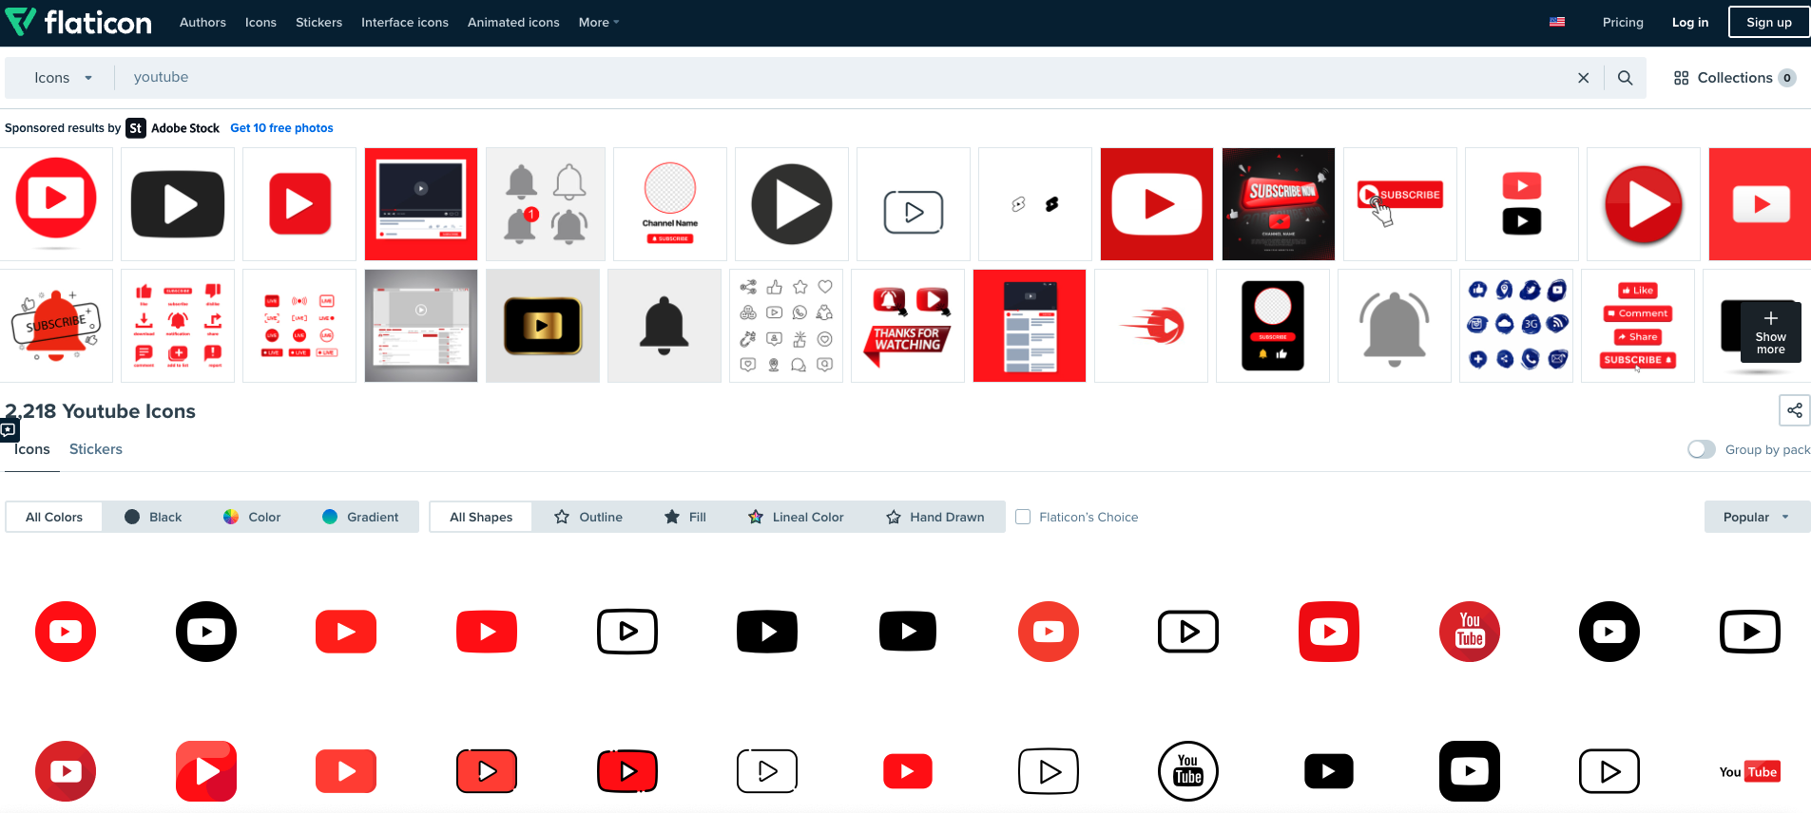This screenshot has width=1811, height=813.
Task: Click the Pricing link
Action: tap(1623, 22)
